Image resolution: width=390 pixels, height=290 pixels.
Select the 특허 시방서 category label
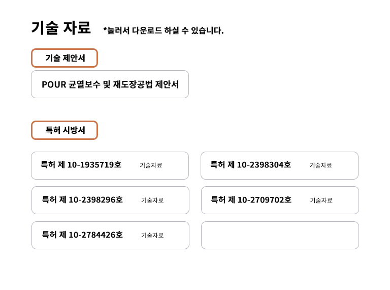pos(64,130)
